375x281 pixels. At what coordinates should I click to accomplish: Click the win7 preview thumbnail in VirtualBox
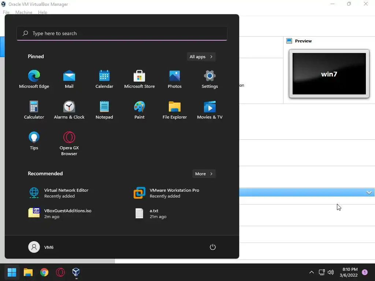(329, 74)
